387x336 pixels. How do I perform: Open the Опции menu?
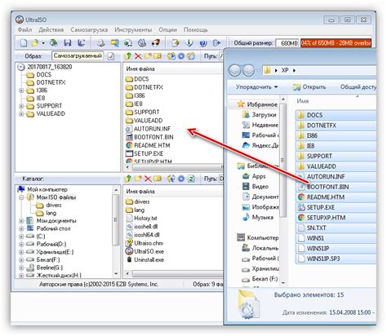pos(167,29)
